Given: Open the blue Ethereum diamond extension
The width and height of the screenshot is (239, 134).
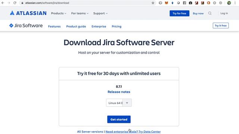Looking at the screenshot, I should coord(173,3).
